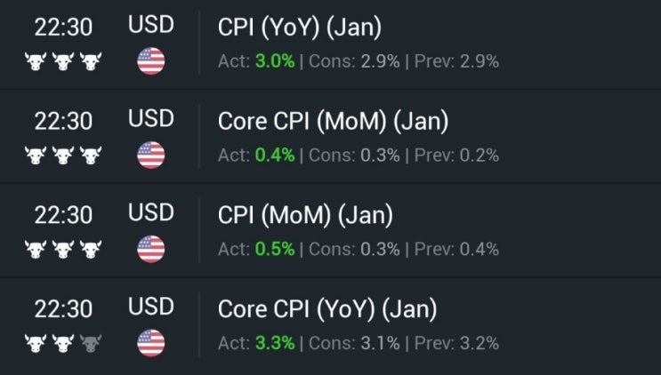
Task: Select the 3.2% previous value
Action: coord(479,343)
